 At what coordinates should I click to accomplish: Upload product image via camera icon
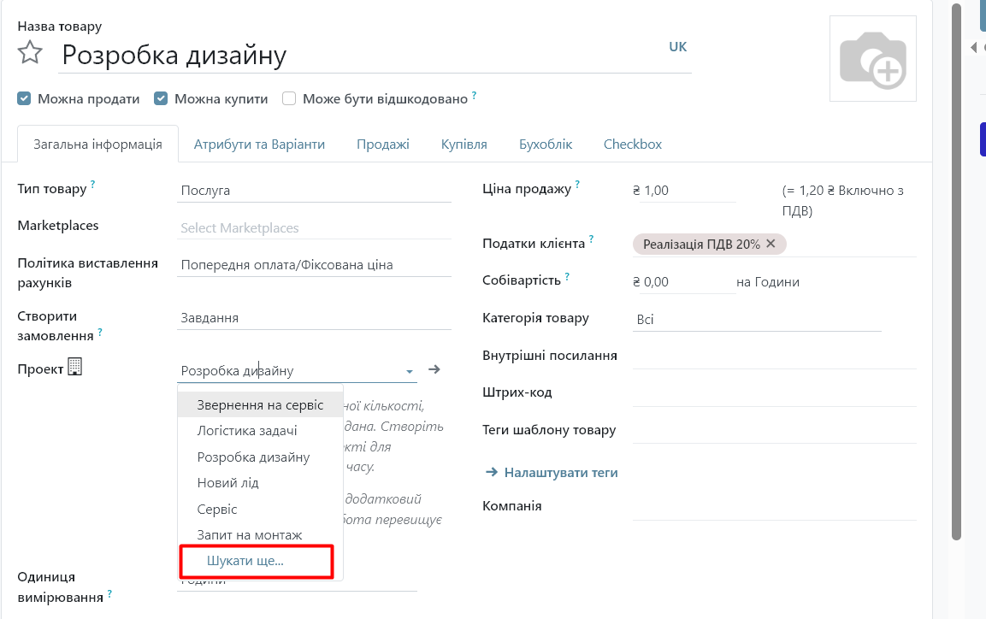[873, 59]
